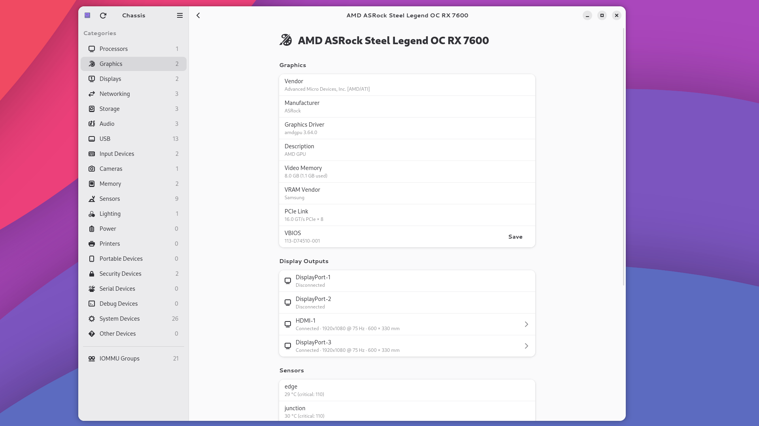Expand the HDMI-1 output details chevron
759x426 pixels.
(526, 324)
